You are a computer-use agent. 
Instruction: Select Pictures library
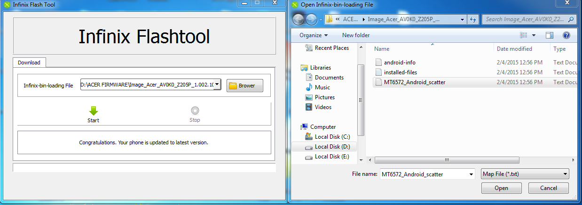pos(325,97)
